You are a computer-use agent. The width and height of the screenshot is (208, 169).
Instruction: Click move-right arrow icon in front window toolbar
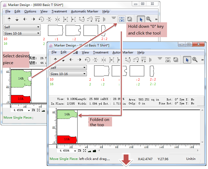[x=79, y=60]
